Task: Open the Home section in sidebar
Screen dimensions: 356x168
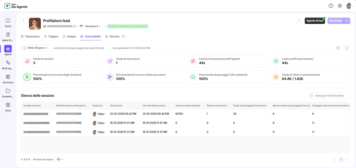Action: click(x=8, y=22)
